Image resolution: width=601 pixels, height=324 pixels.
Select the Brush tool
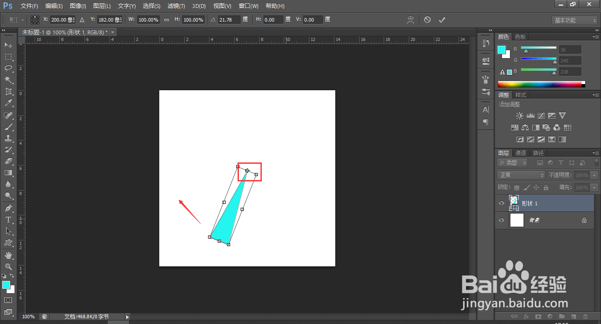pos(8,127)
